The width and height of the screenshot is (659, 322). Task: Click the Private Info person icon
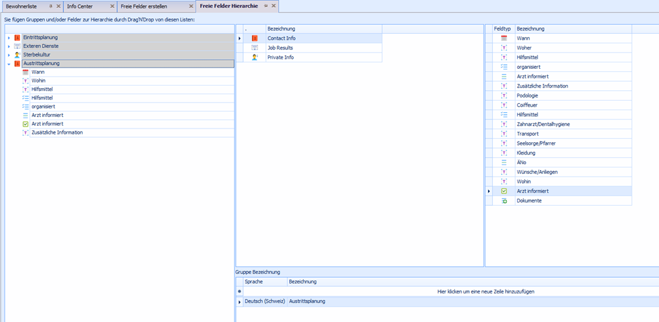255,57
